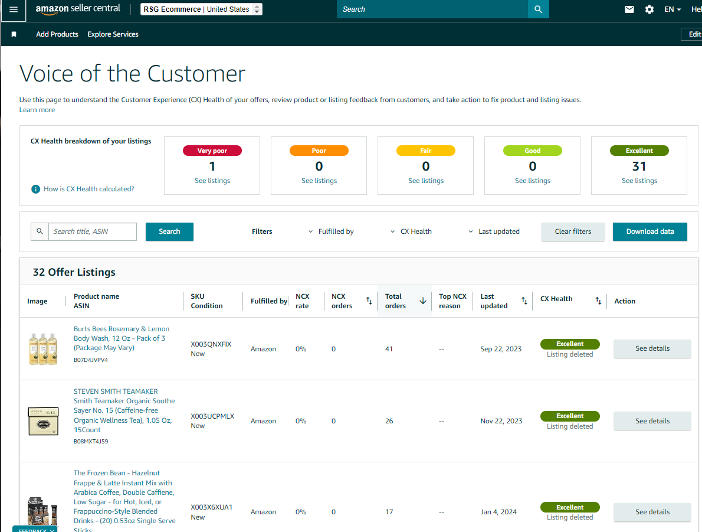
Task: Open the settings gear icon
Action: click(649, 9)
